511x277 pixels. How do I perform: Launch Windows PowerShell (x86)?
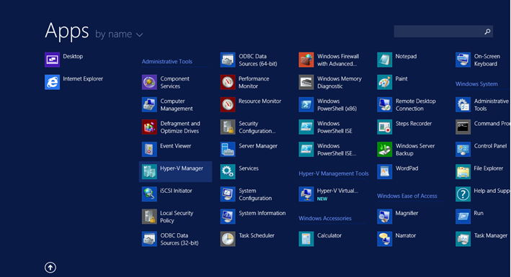click(328, 104)
